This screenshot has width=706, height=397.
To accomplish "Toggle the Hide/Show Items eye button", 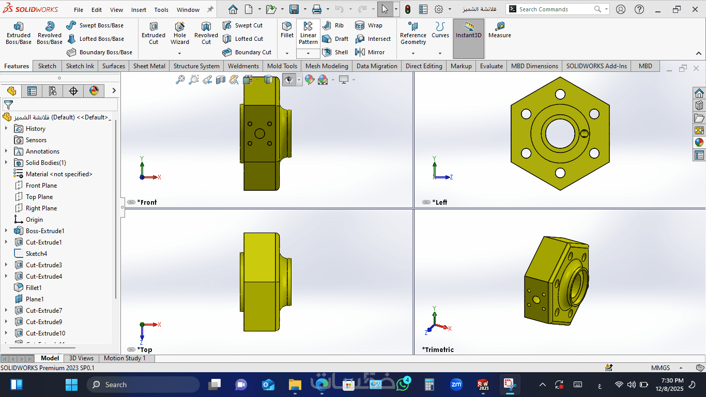I will tap(289, 80).
